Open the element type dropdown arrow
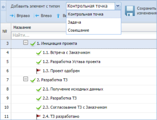 tap(118, 6)
